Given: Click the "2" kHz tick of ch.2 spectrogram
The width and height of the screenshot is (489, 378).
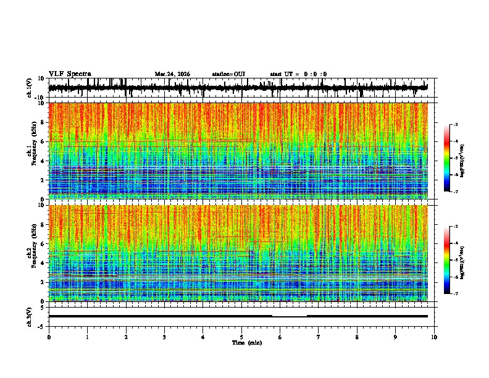Looking at the screenshot, I should pos(43,282).
